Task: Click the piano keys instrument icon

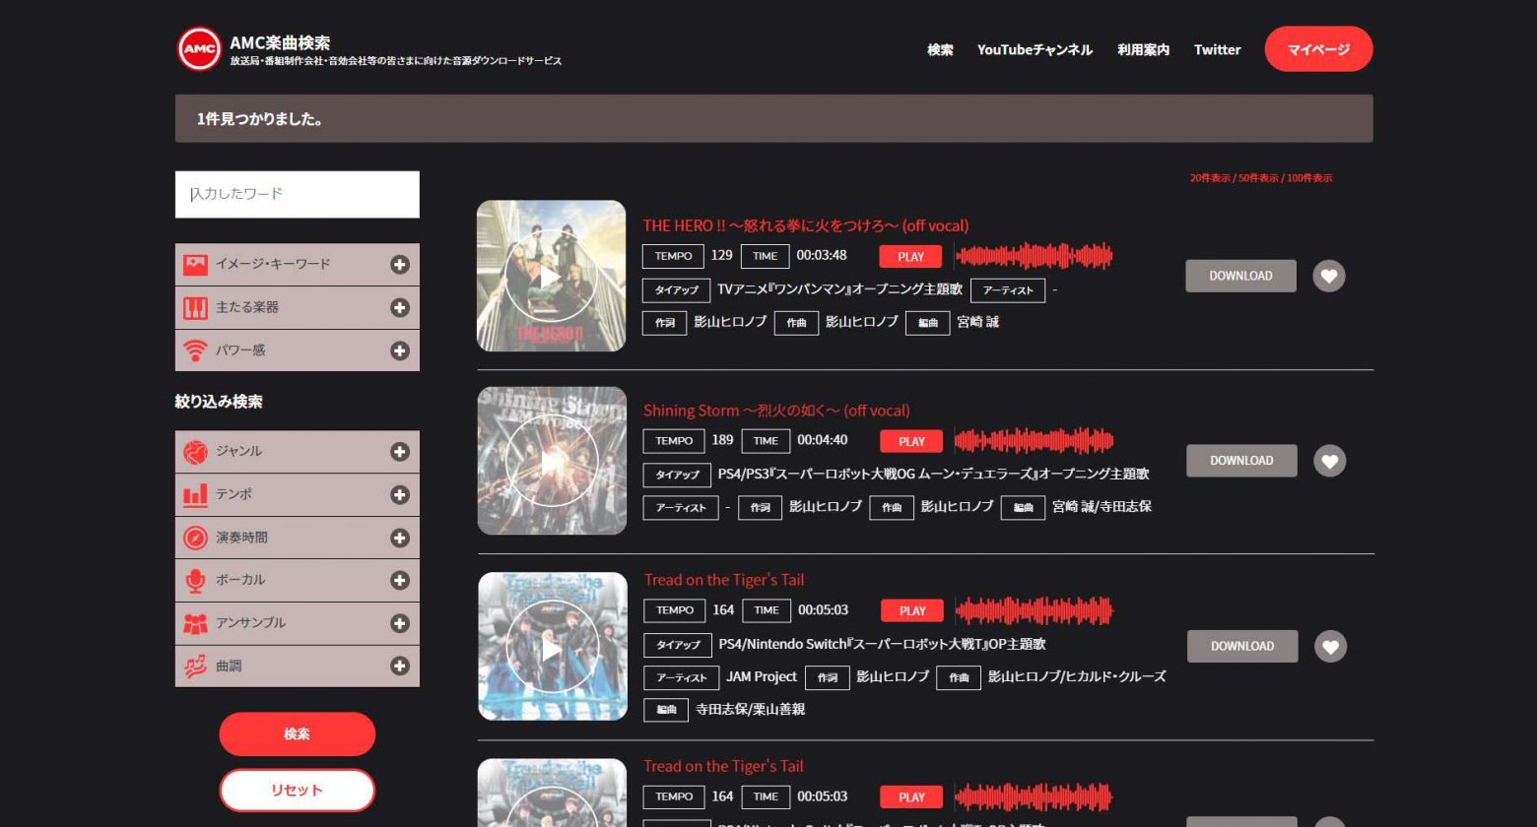Action: (x=195, y=307)
